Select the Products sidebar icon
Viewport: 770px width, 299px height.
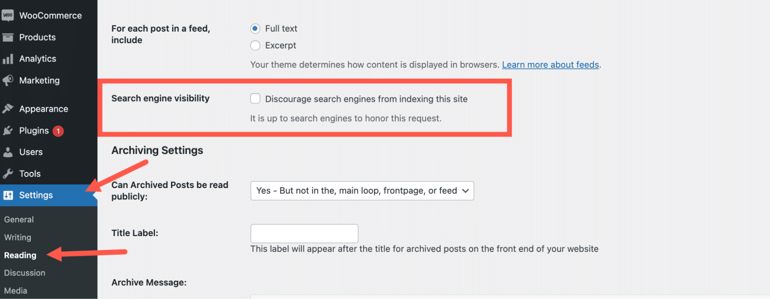[37, 37]
